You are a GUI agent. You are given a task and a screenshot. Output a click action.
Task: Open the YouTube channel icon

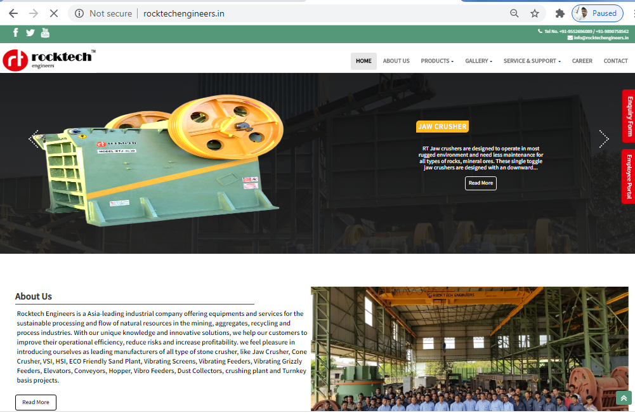pyautogui.click(x=45, y=33)
